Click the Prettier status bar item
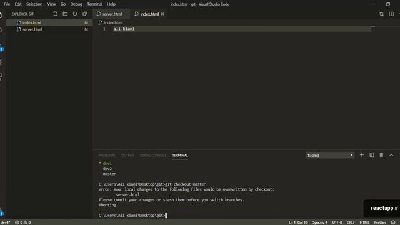The height and width of the screenshot is (225, 400). [x=380, y=222]
